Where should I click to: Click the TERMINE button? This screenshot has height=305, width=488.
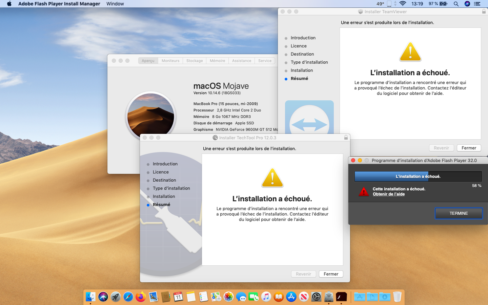(x=459, y=213)
